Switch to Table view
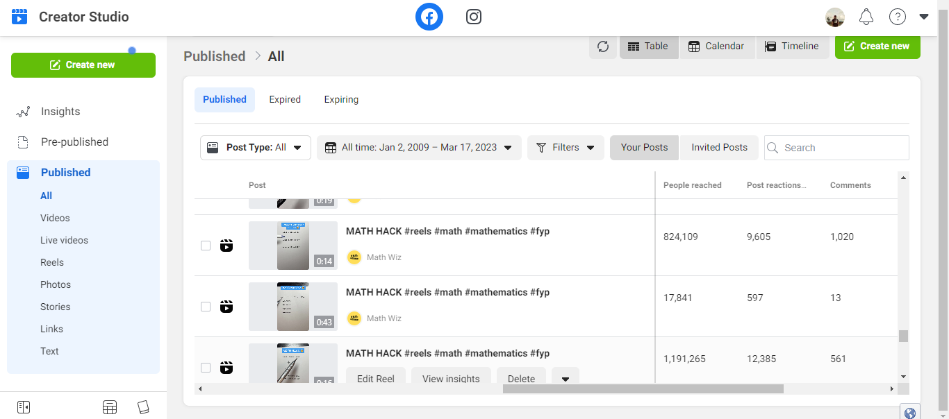Screen dimensions: 949x419 (x=649, y=46)
